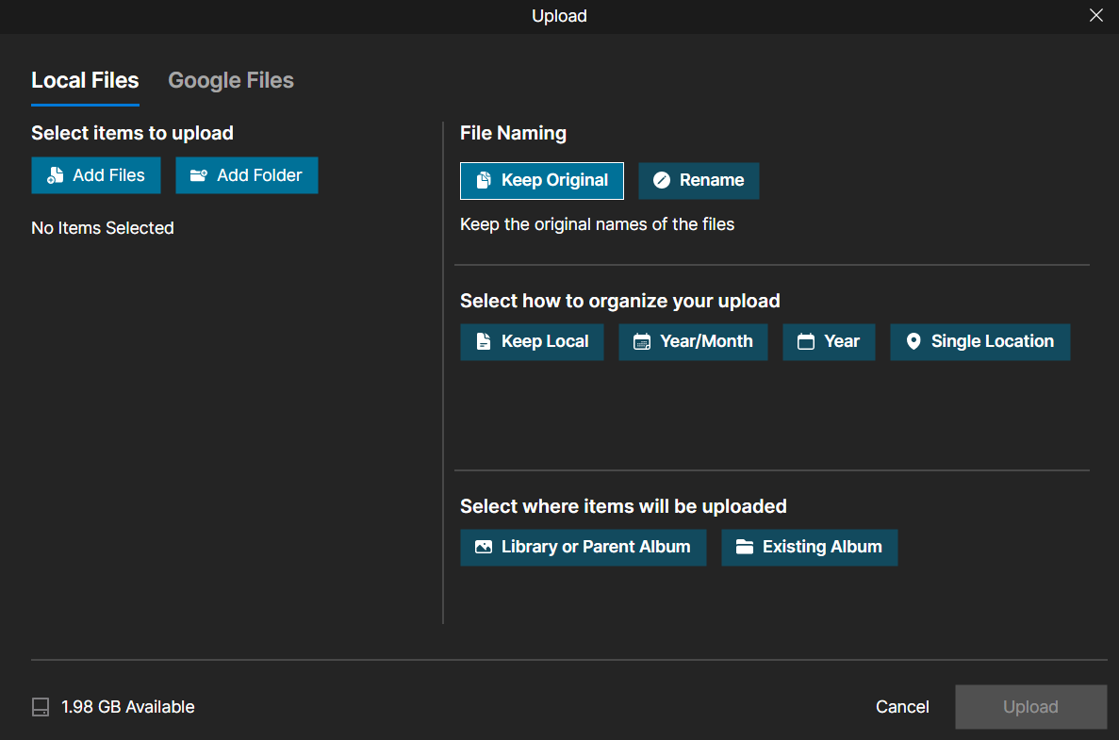The height and width of the screenshot is (740, 1119).
Task: Choose Single Location organization
Action: click(979, 342)
